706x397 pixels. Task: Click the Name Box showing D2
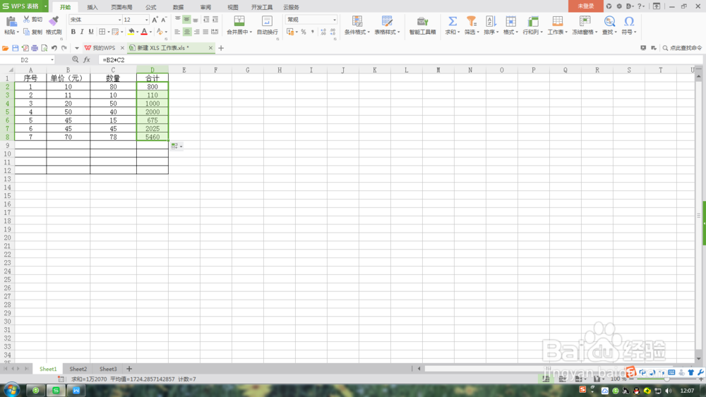click(28, 60)
